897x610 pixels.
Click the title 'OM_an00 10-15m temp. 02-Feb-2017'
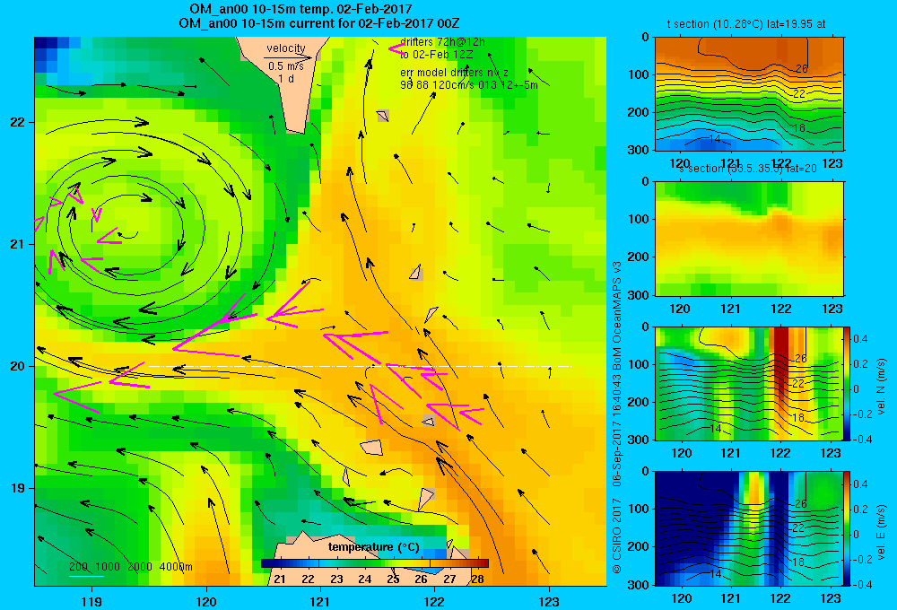coord(300,9)
